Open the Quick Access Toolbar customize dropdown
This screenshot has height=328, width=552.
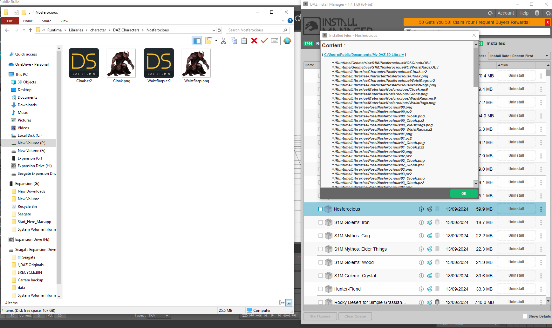29,12
